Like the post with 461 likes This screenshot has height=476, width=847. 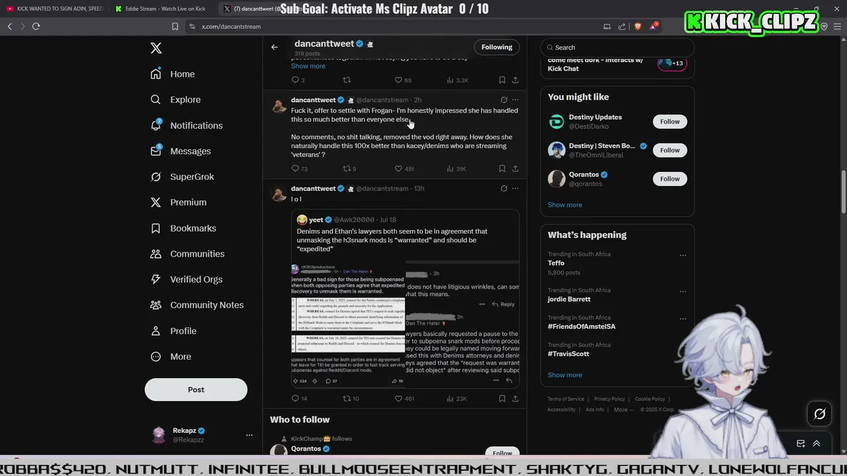click(404, 399)
